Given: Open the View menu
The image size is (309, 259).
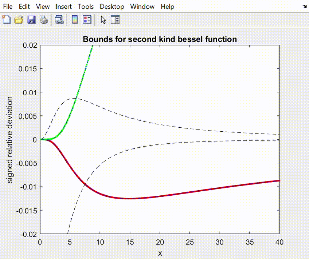Looking at the screenshot, I should click(43, 7).
